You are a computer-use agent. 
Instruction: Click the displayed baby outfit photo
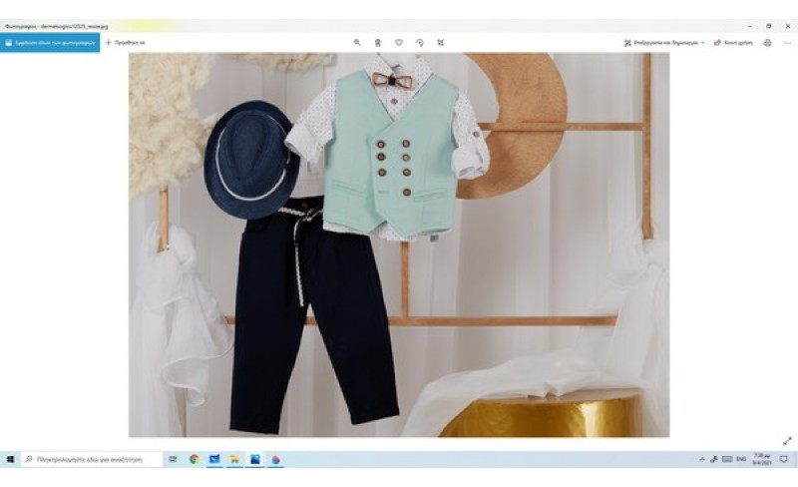click(399, 245)
